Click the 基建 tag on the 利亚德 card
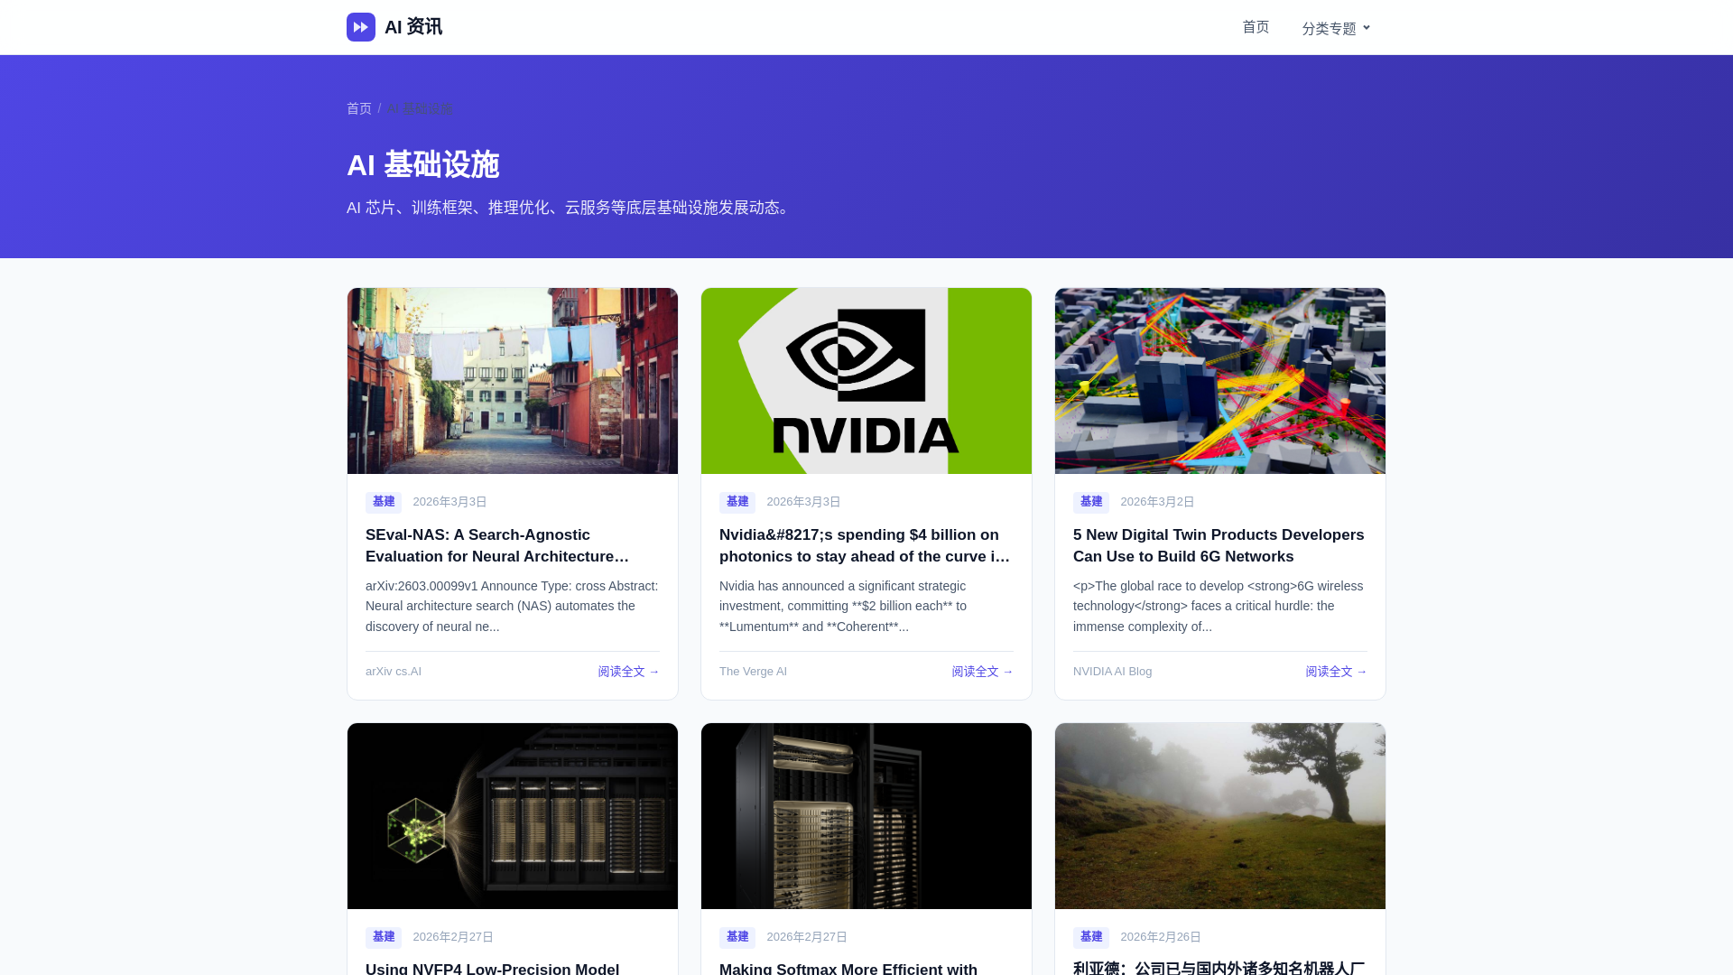The width and height of the screenshot is (1733, 975). 1091,937
